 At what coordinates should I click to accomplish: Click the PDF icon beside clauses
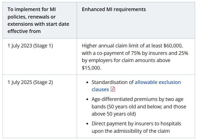pos(113,89)
